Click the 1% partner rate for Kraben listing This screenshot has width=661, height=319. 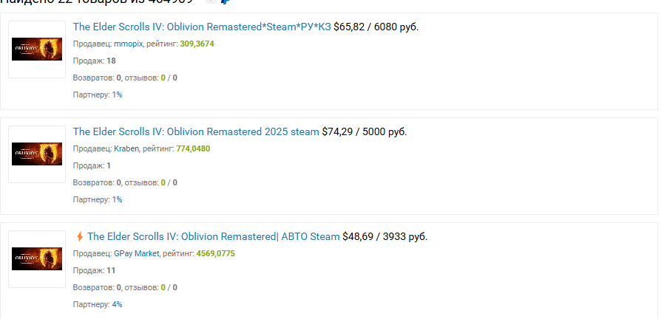pos(117,199)
